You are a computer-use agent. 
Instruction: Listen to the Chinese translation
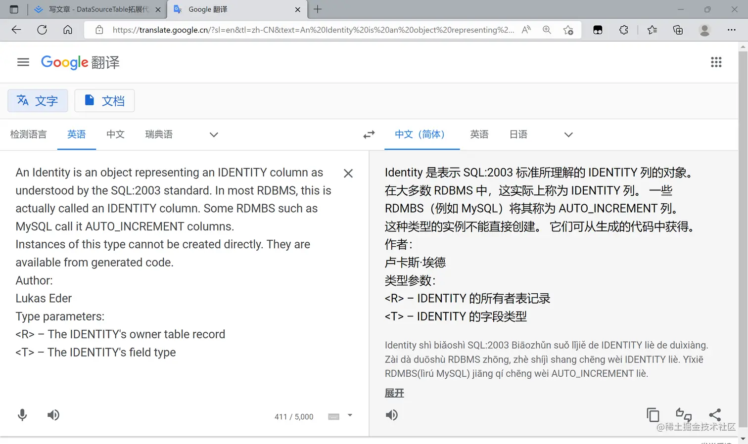click(x=392, y=415)
